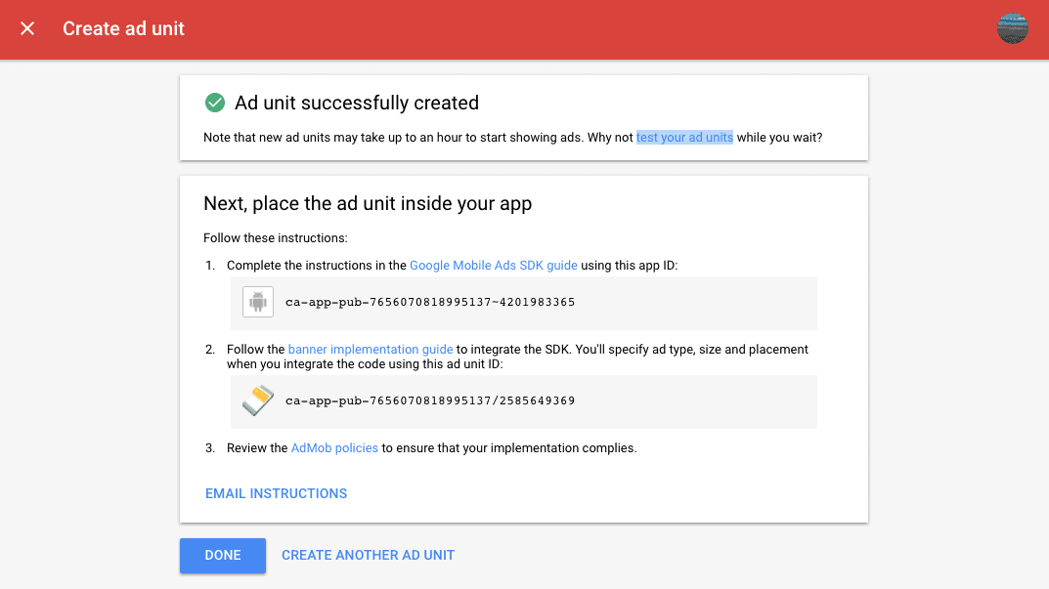Open the user account avatar

point(1012,28)
